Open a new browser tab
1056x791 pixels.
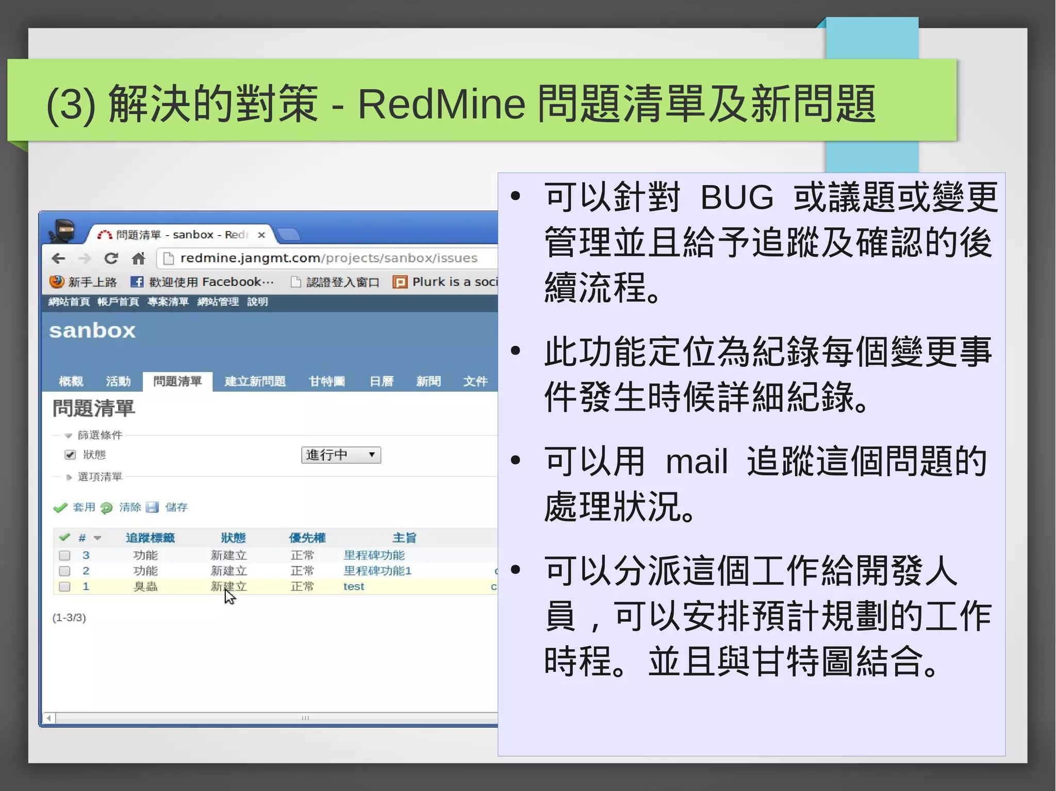(289, 235)
